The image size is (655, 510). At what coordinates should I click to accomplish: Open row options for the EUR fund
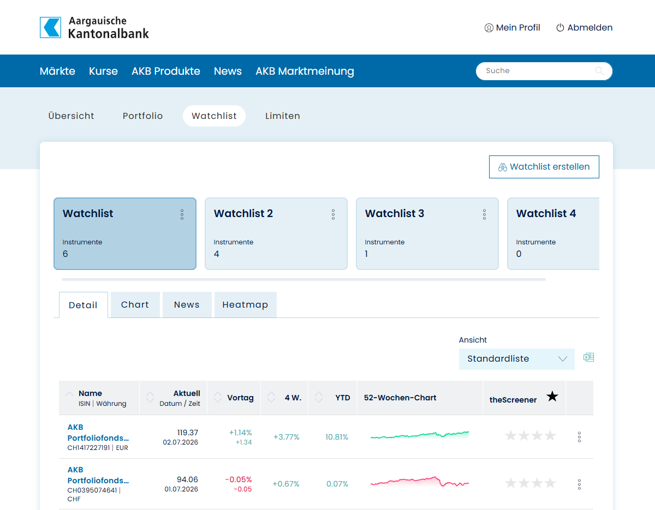coord(579,437)
